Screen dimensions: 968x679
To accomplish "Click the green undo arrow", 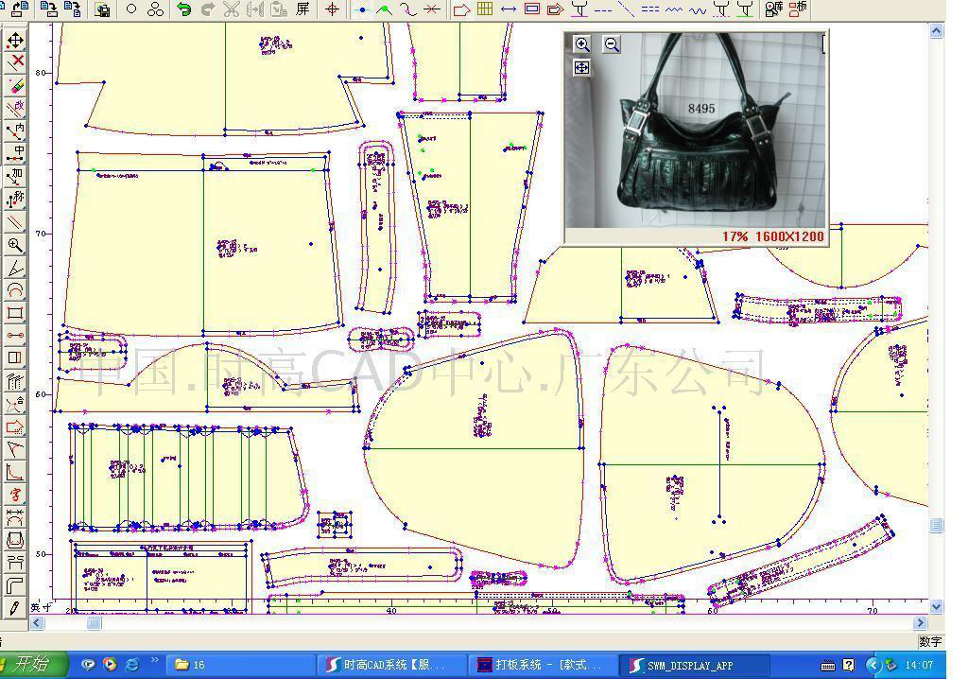I will [183, 9].
